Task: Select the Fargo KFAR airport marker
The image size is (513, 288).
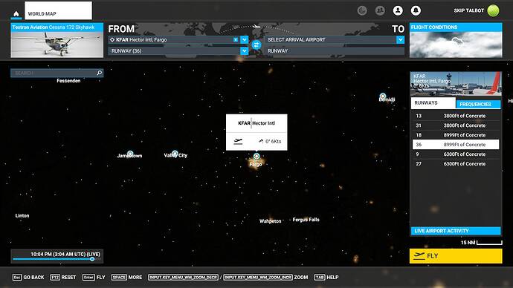Action: click(256, 156)
